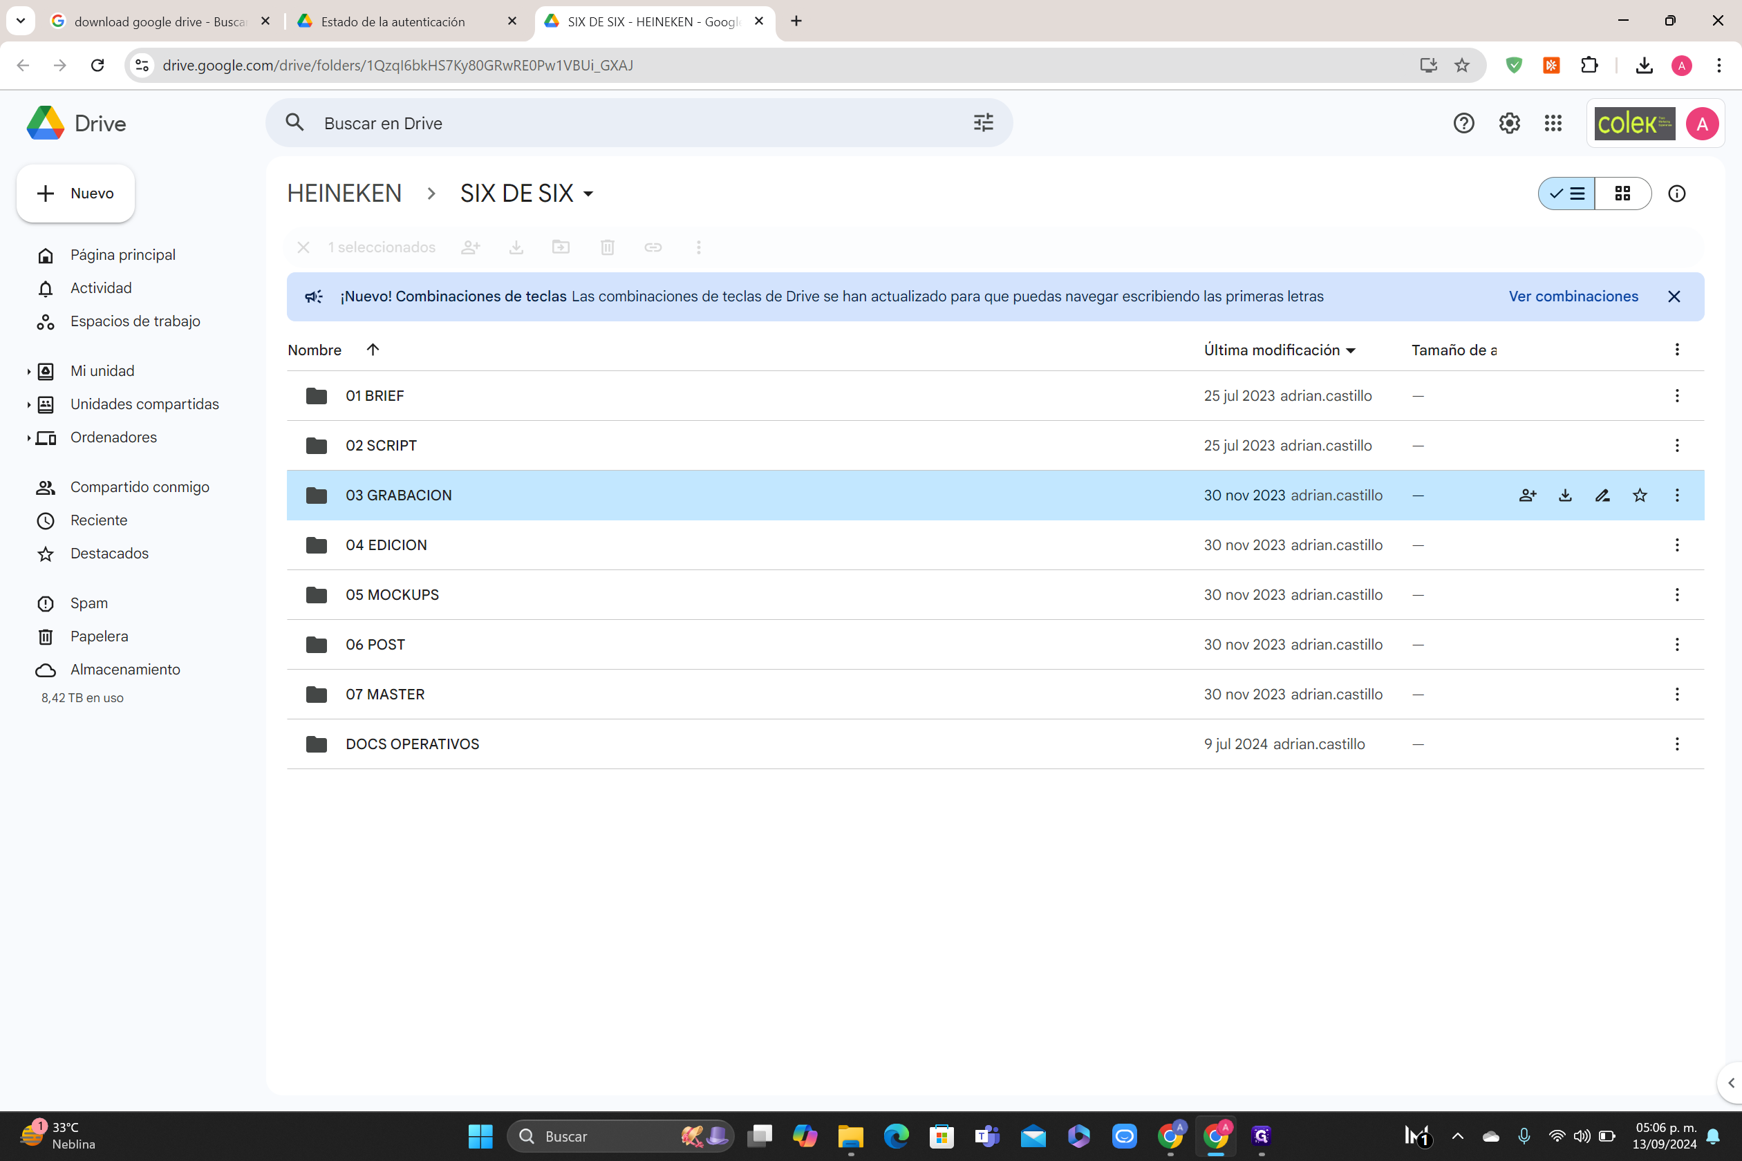Screen dimensions: 1742x1161
Task: Open Compartido conmigo in sidebar
Action: coord(139,487)
